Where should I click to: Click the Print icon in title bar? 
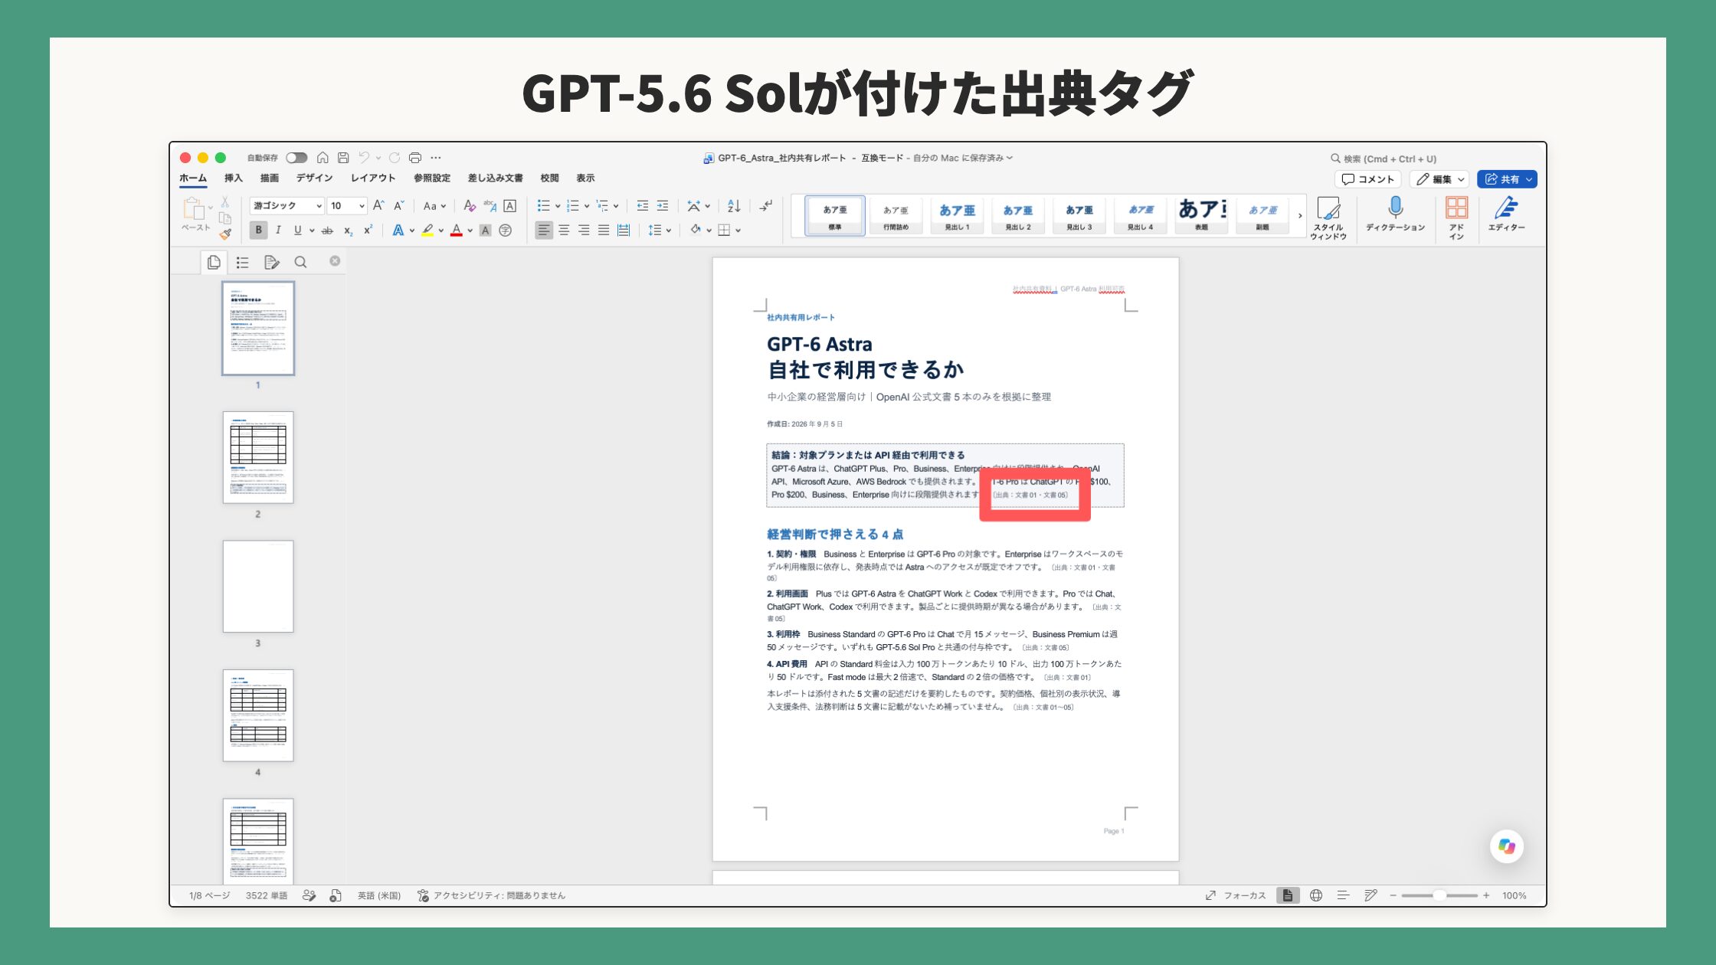tap(415, 158)
